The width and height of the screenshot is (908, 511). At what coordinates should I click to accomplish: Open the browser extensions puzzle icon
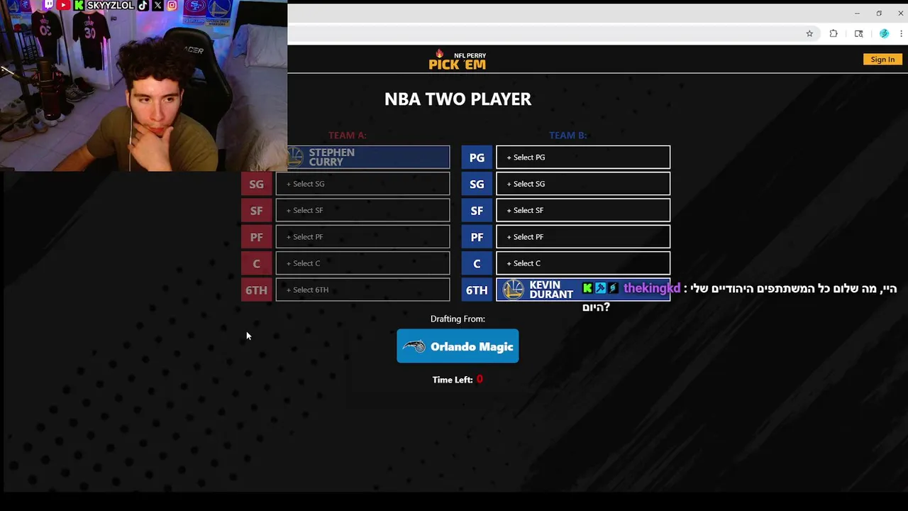(x=834, y=33)
